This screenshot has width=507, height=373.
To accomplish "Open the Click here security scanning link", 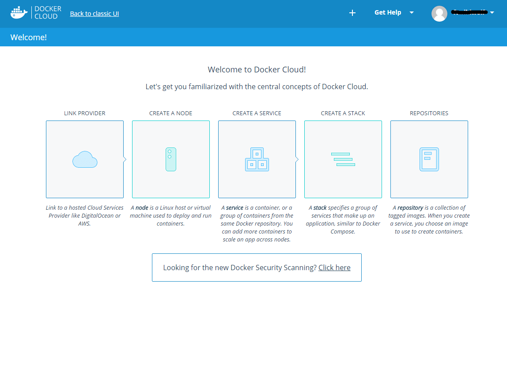I will tap(334, 268).
